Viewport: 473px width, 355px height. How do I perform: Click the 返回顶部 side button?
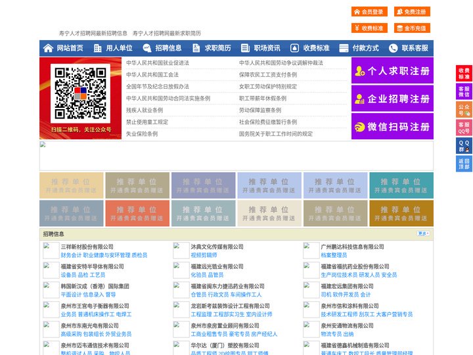(x=464, y=164)
